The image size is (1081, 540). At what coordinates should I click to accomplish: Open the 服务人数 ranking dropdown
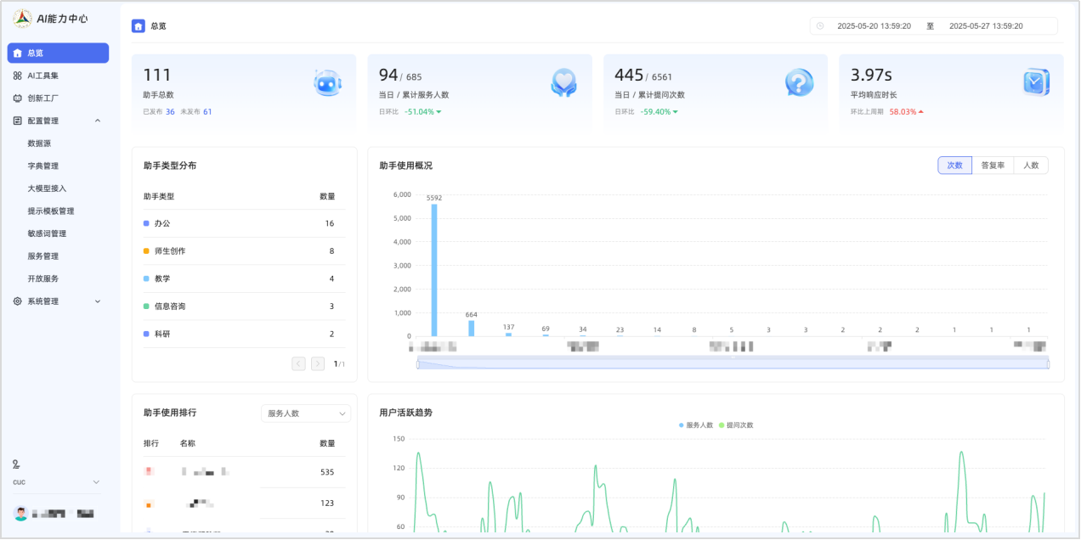click(305, 413)
